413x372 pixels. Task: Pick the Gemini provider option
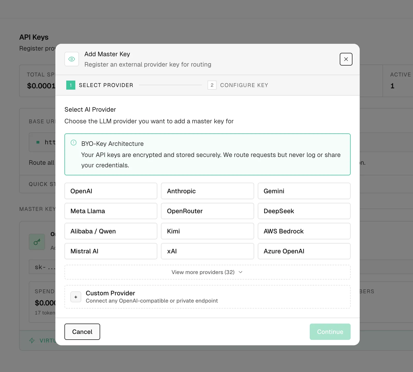coord(304,191)
